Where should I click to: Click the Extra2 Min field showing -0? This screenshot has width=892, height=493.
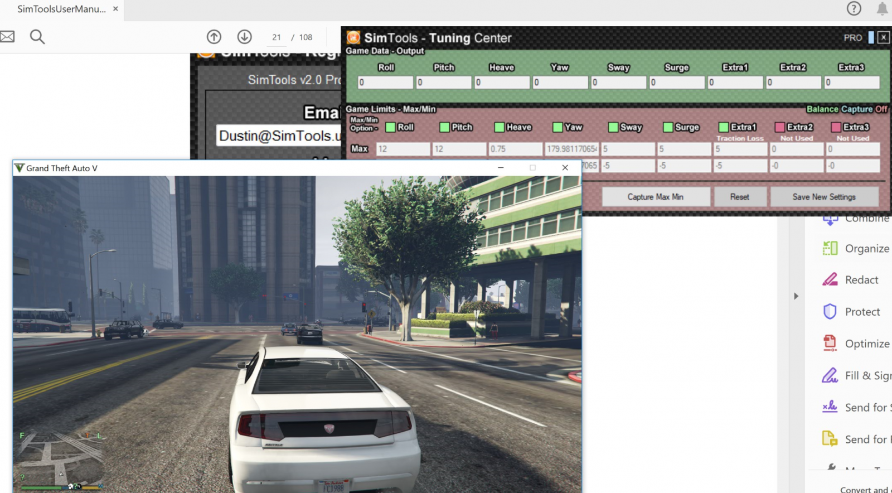(797, 166)
